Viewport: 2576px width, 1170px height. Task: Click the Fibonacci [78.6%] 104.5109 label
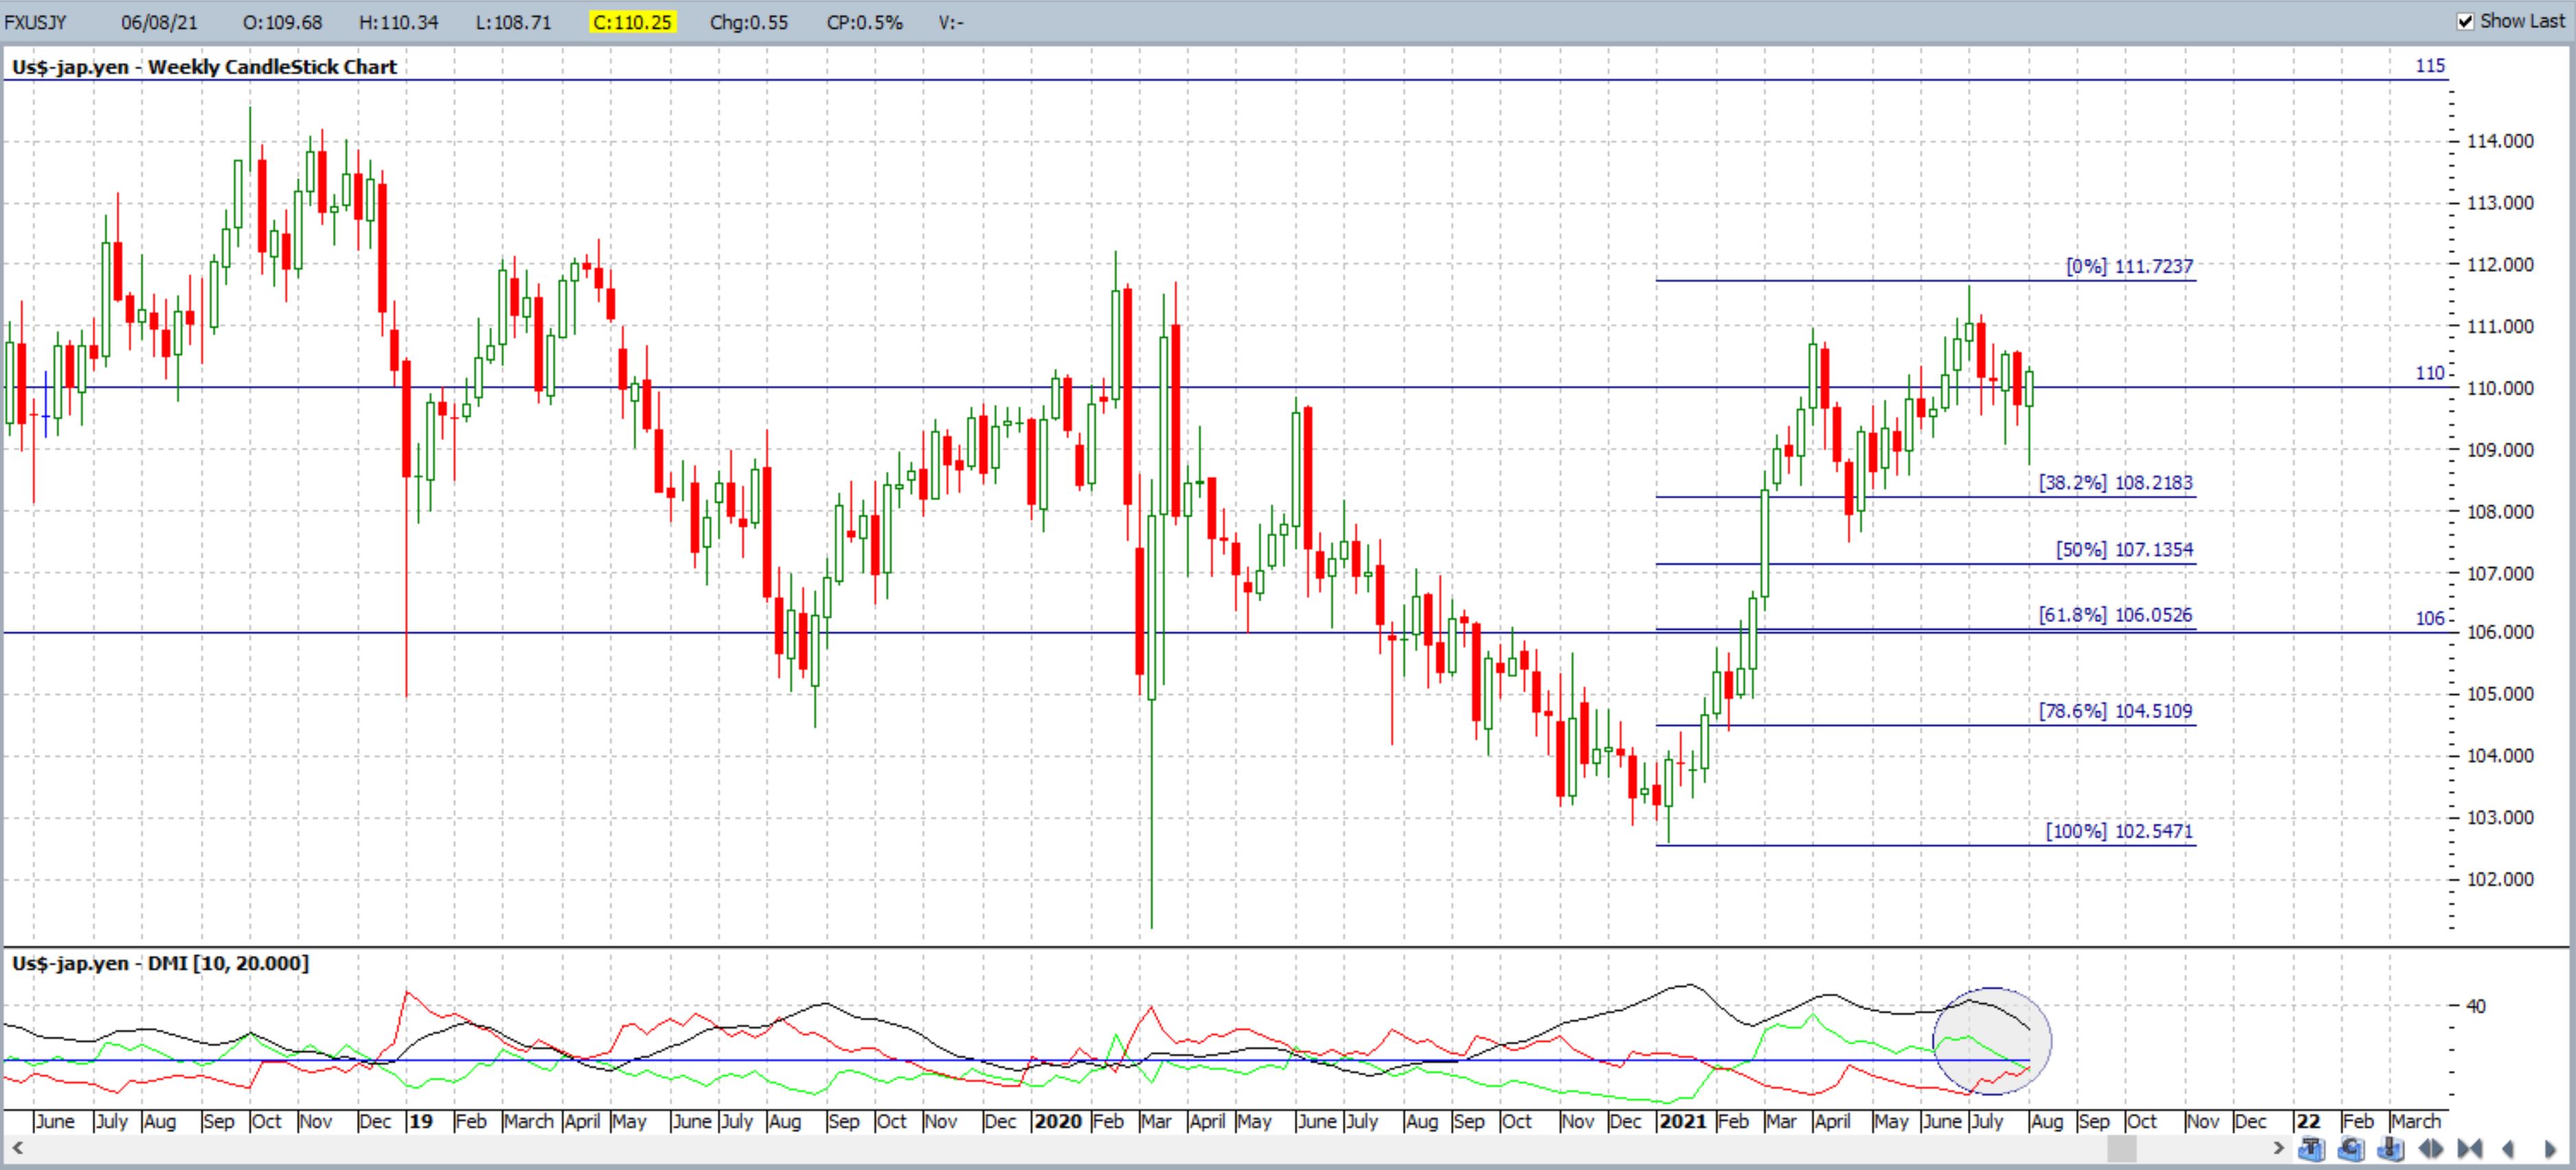(2116, 711)
